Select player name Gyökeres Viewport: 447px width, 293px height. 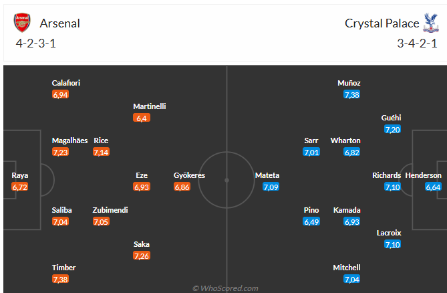click(190, 175)
